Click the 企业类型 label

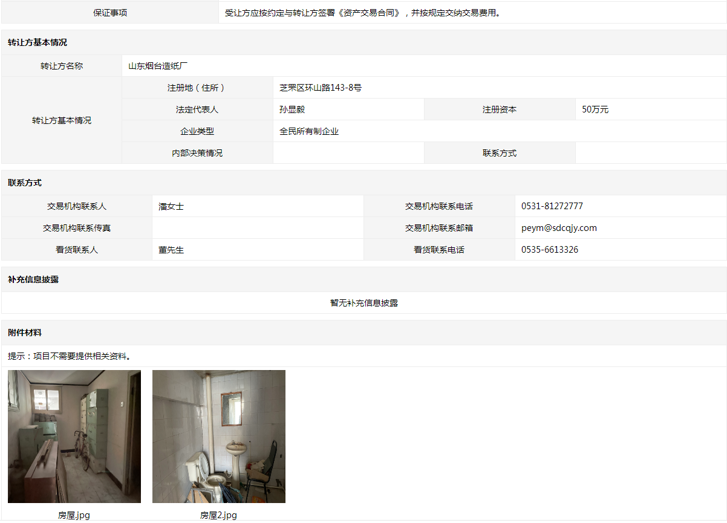coord(197,131)
